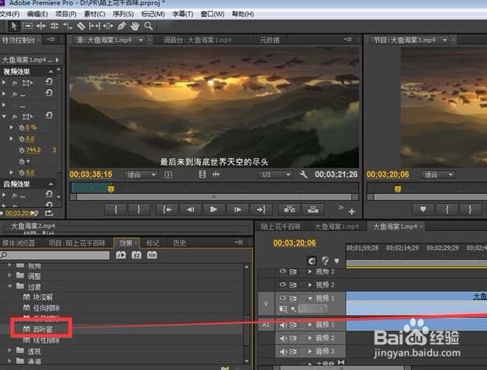Expand the 视频 3 track
The width and height of the screenshot is (487, 370).
pos(309,271)
